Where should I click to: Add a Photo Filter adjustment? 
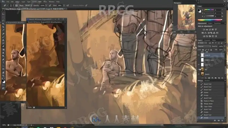(211, 33)
